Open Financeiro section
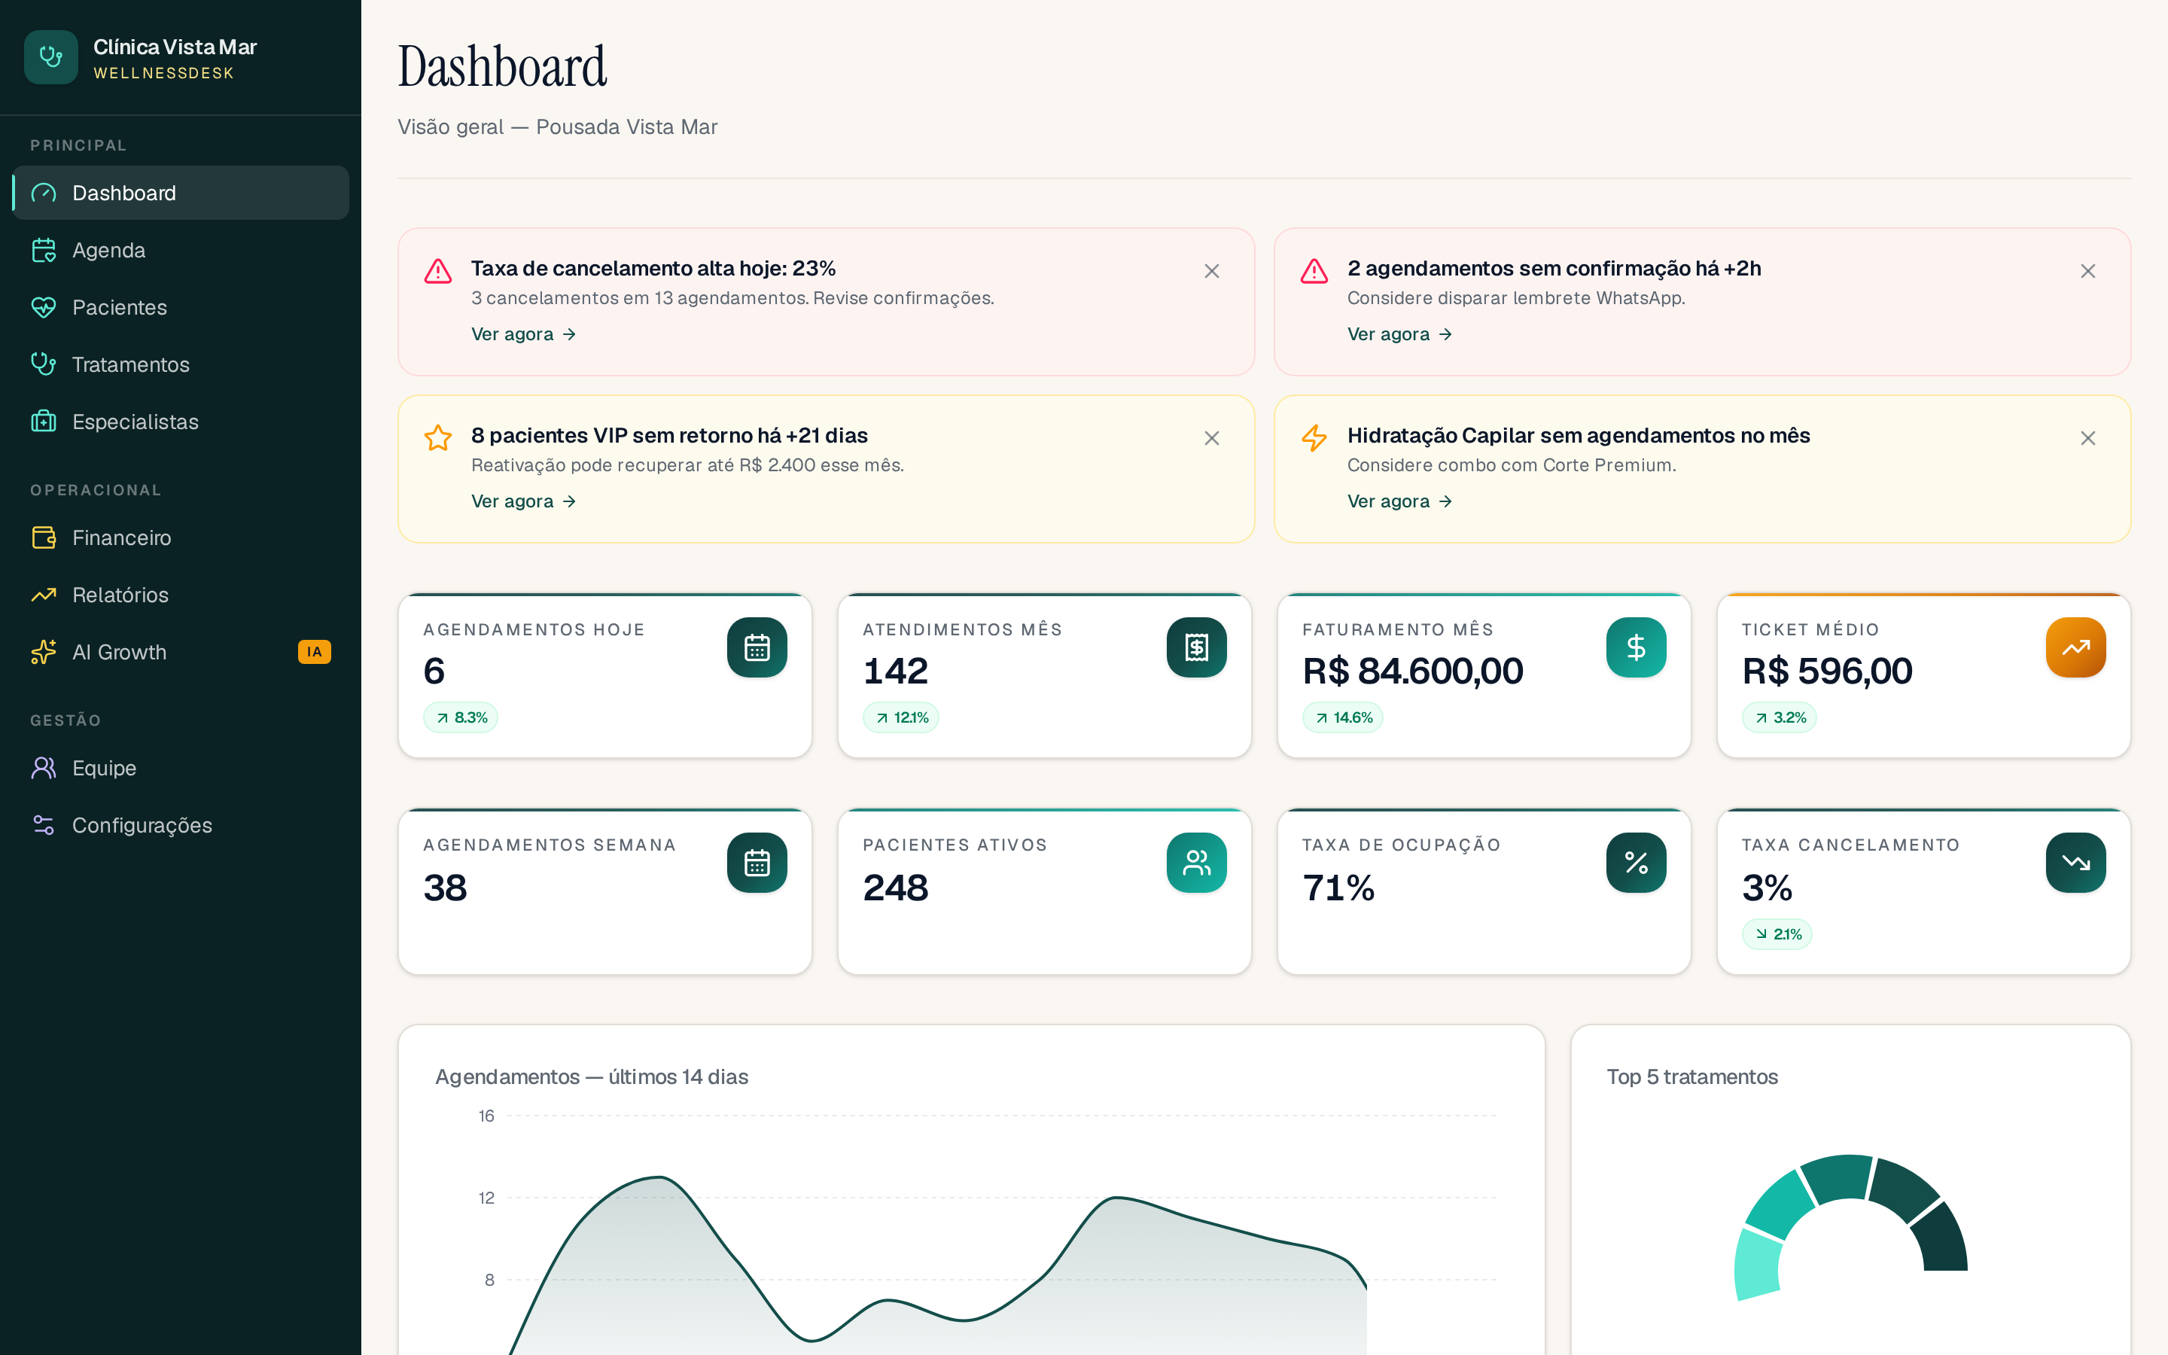The image size is (2168, 1355). [x=181, y=537]
